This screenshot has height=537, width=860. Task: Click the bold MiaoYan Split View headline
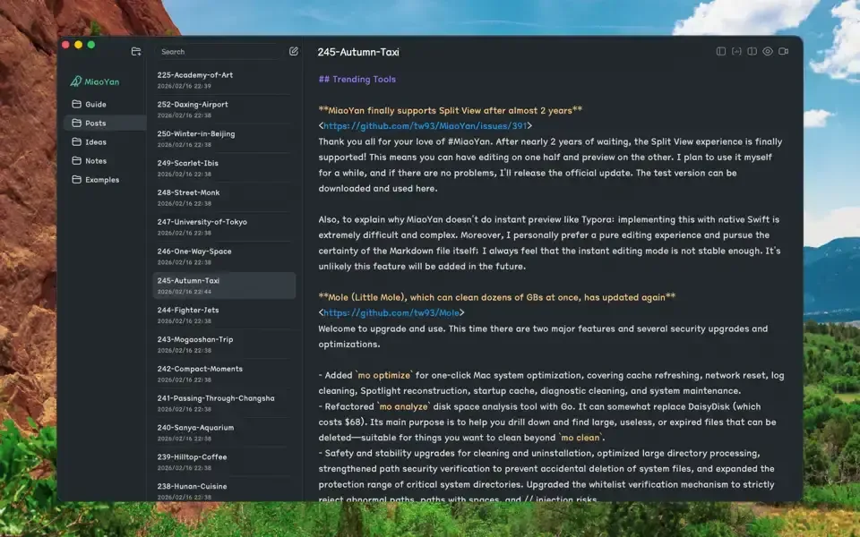point(451,110)
